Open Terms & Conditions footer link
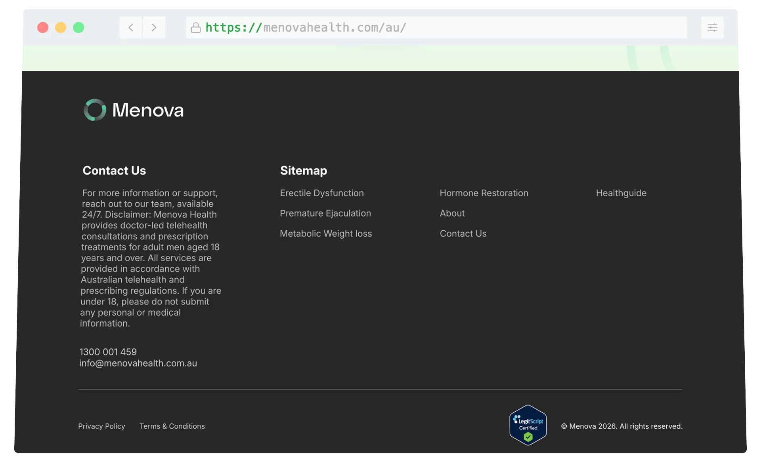761x475 pixels. coord(172,426)
